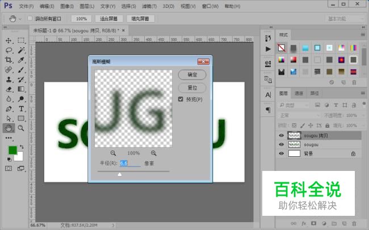
Task: Open the green foreground color swatch
Action: [12, 150]
